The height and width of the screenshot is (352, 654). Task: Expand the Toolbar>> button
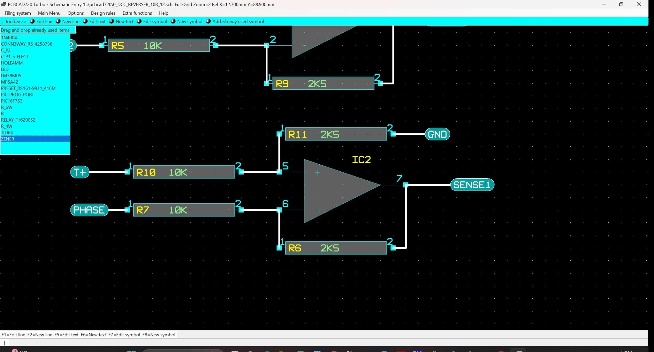(15, 21)
